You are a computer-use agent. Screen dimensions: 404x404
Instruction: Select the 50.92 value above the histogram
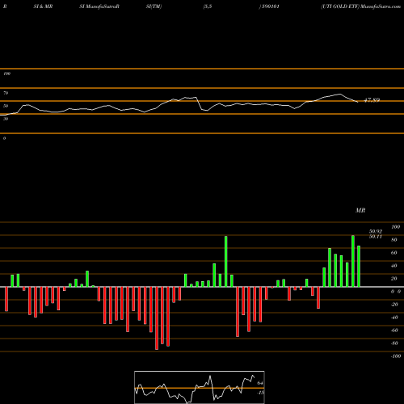pyautogui.click(x=376, y=231)
